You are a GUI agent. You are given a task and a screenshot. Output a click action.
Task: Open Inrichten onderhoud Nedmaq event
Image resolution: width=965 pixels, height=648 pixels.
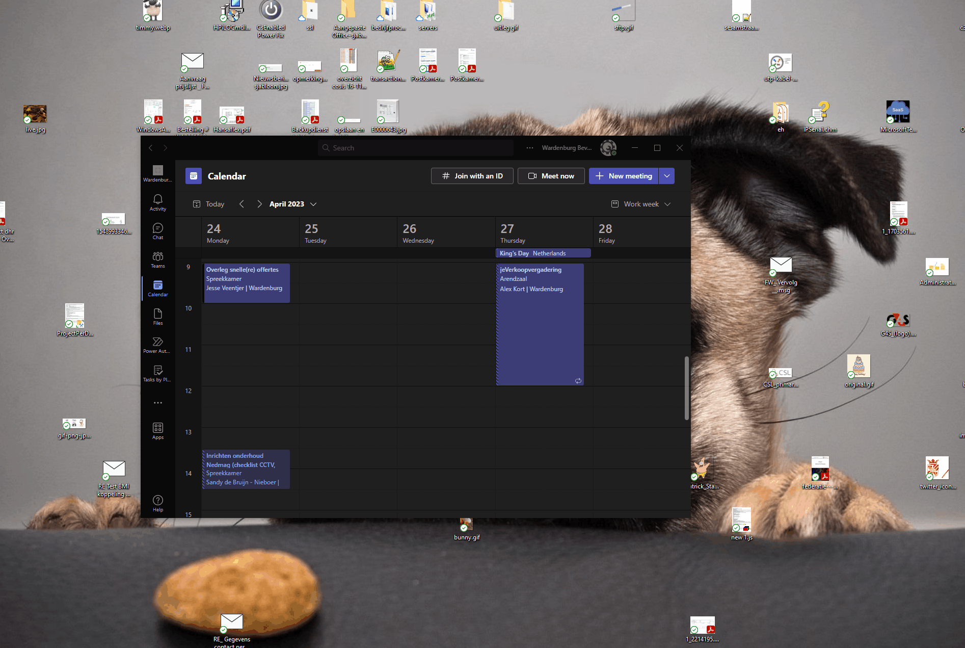pyautogui.click(x=247, y=469)
